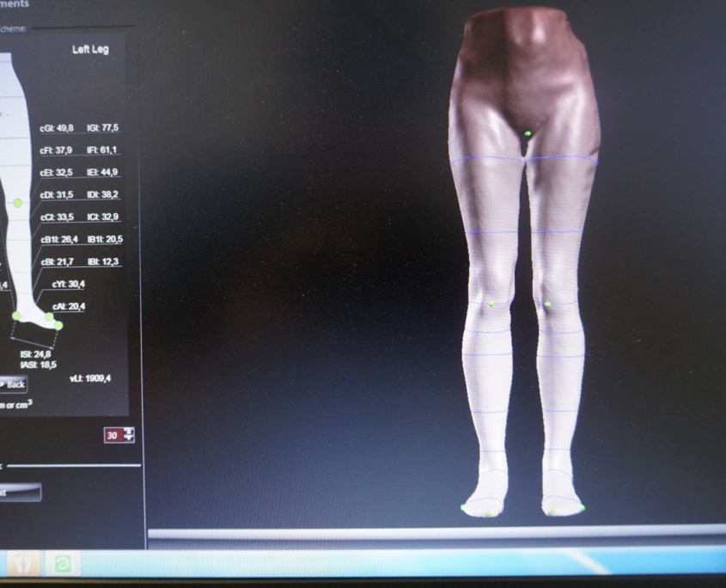The width and height of the screenshot is (726, 588).
Task: Select the green knee marker on the diagram leg
Action: 18,203
